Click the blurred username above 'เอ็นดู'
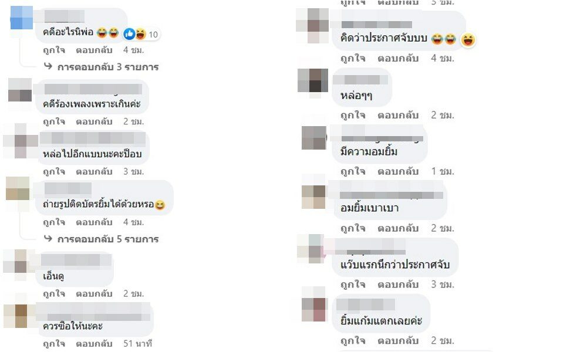 coord(76,260)
